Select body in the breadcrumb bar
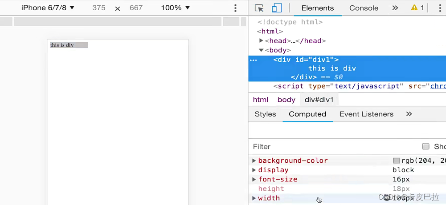The height and width of the screenshot is (205, 446). coord(286,100)
